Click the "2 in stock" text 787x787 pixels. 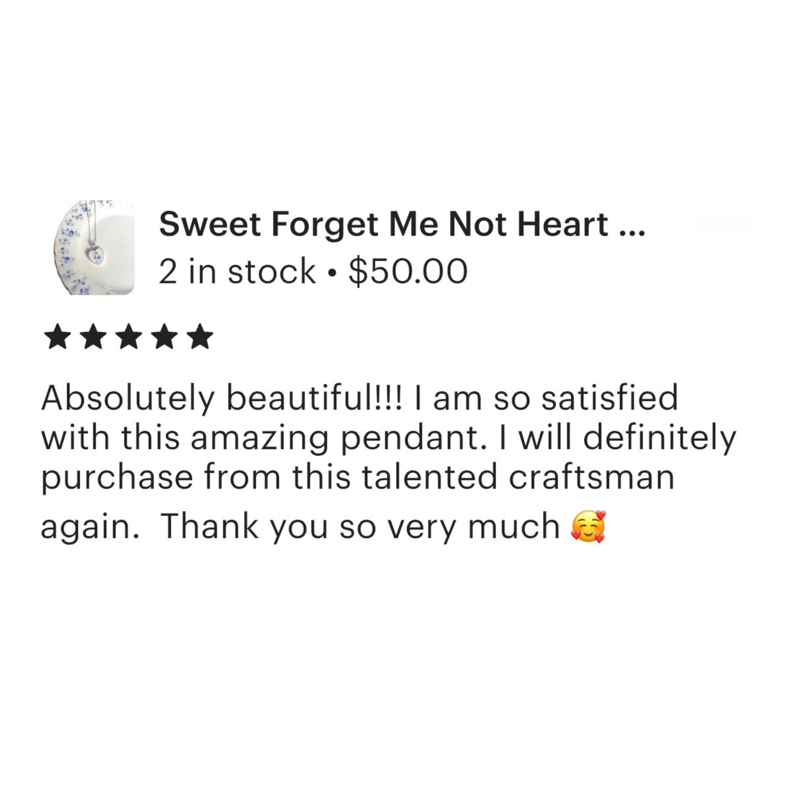pos(237,271)
